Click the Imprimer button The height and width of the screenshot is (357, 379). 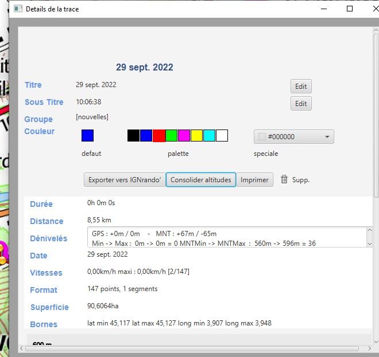(x=254, y=180)
